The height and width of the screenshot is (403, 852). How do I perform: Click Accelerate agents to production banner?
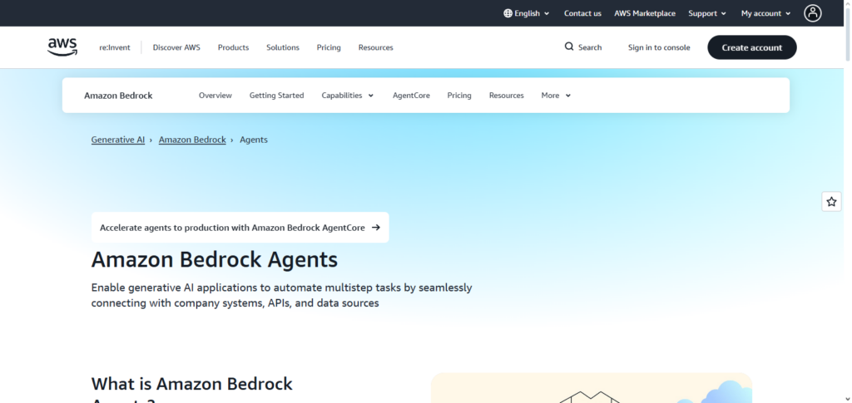(240, 228)
